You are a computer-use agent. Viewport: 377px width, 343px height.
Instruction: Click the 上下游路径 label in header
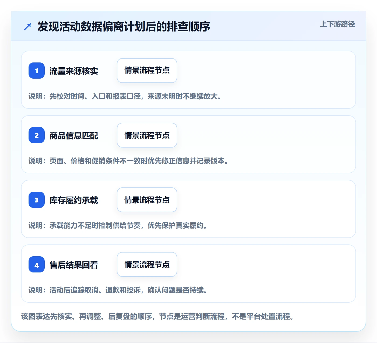coord(337,24)
